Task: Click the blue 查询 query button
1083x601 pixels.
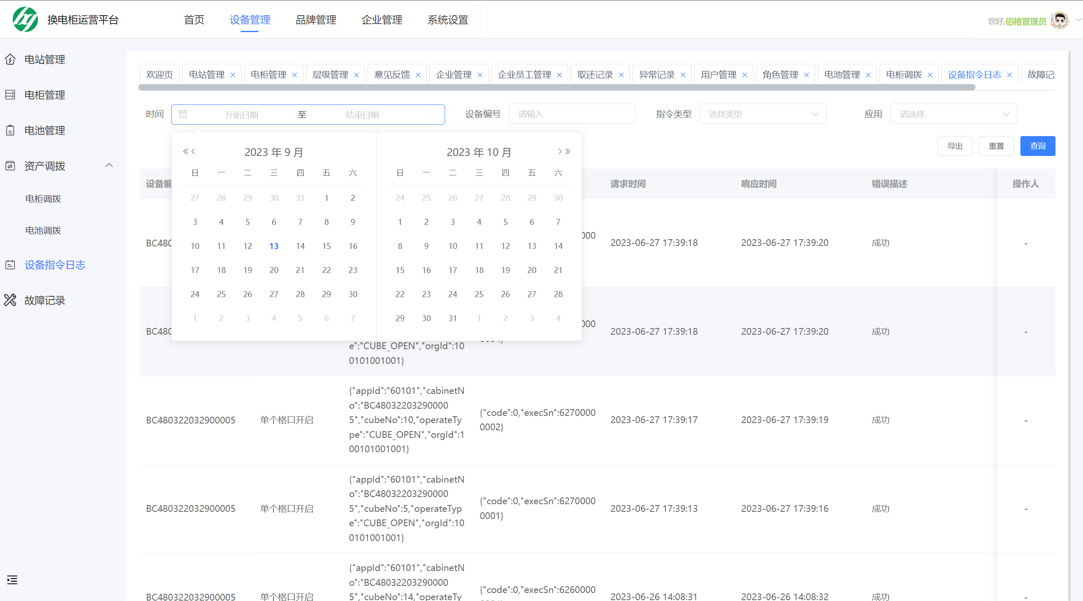Action: (x=1037, y=146)
